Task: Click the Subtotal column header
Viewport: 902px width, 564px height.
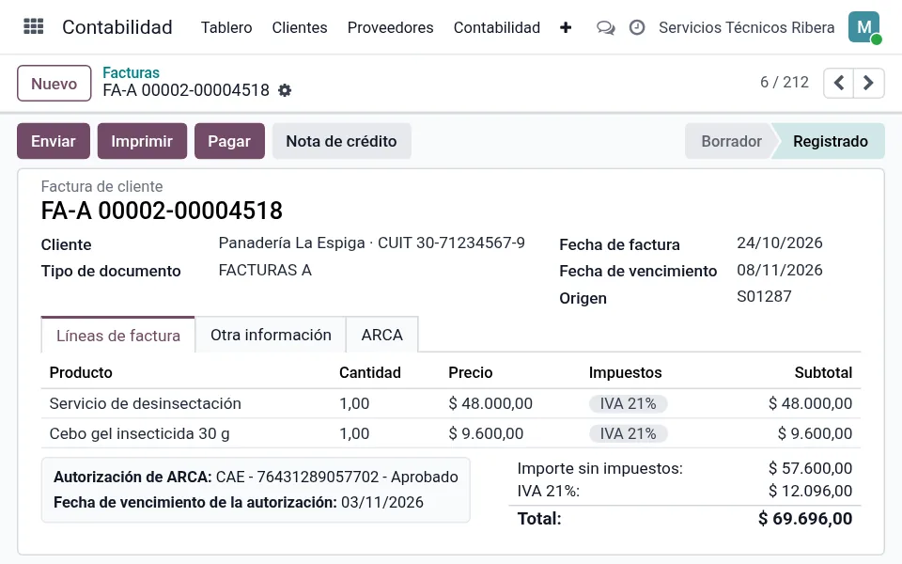Action: point(823,372)
